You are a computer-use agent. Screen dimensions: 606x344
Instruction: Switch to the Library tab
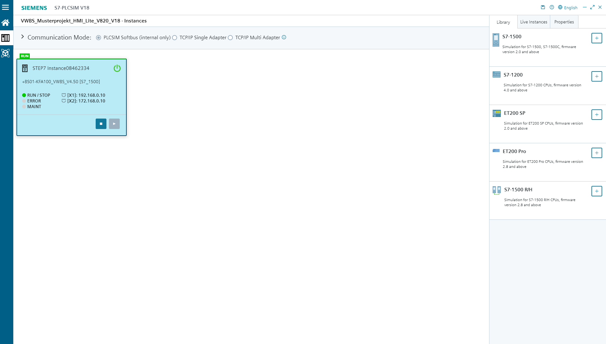click(503, 22)
